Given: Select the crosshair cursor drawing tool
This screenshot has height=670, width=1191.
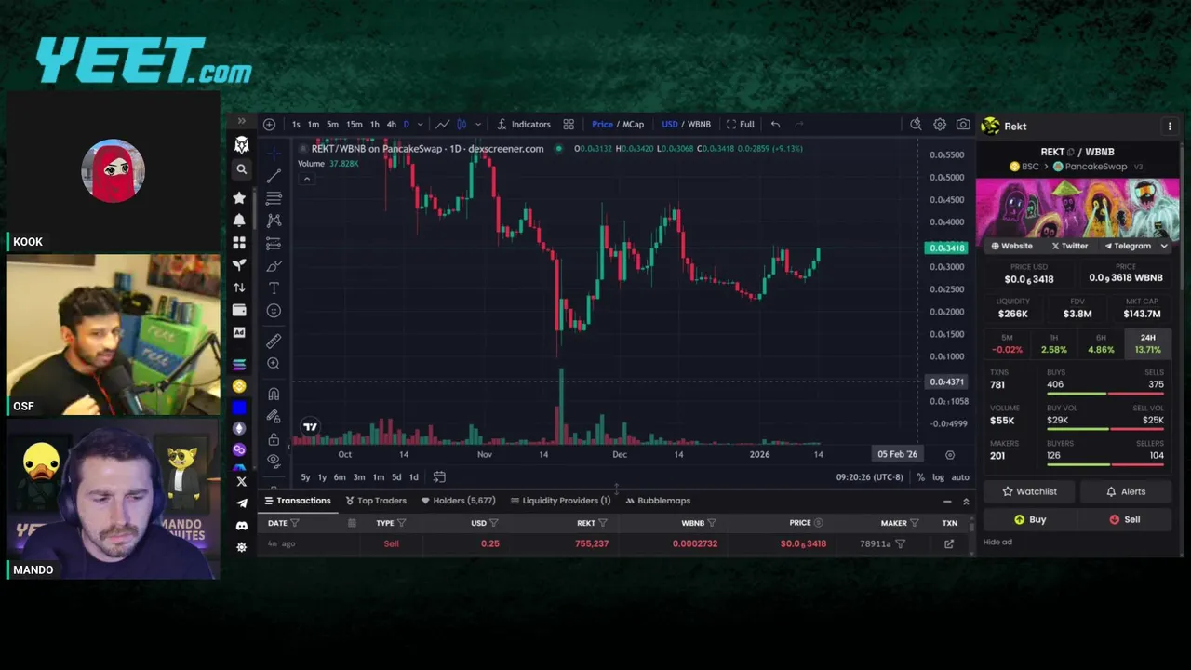Looking at the screenshot, I should 274,152.
